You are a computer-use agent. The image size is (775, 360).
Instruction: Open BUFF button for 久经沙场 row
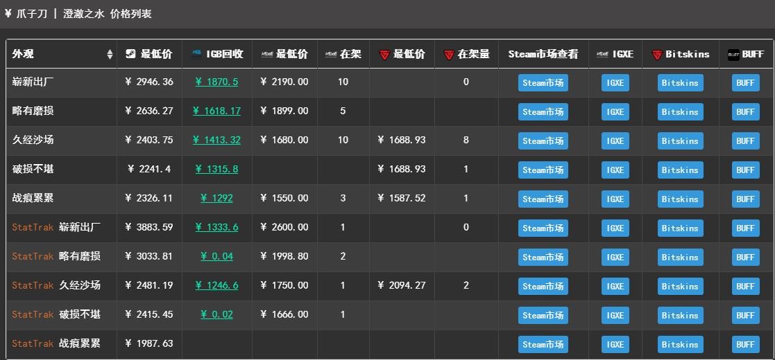pos(745,141)
